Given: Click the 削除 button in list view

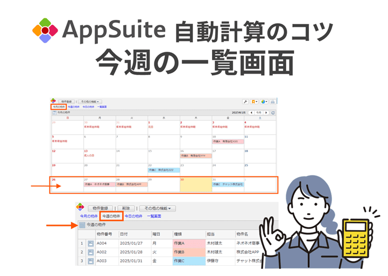Looking at the screenshot, I should pyautogui.click(x=126, y=209).
